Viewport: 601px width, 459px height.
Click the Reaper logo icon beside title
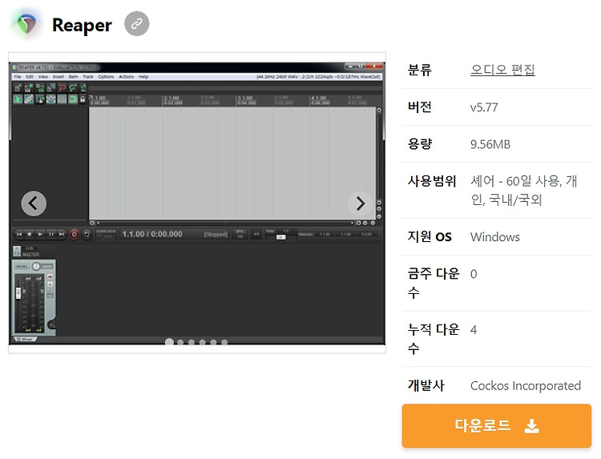26,24
